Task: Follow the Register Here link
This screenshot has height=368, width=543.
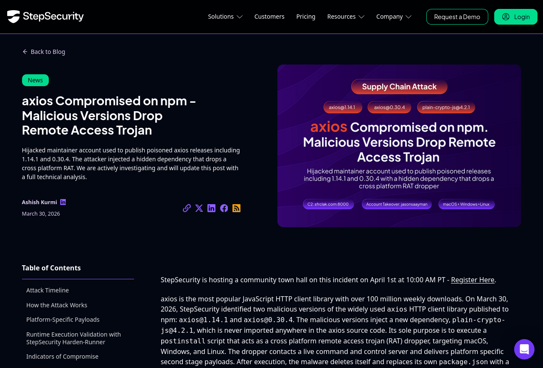Action: point(473,280)
